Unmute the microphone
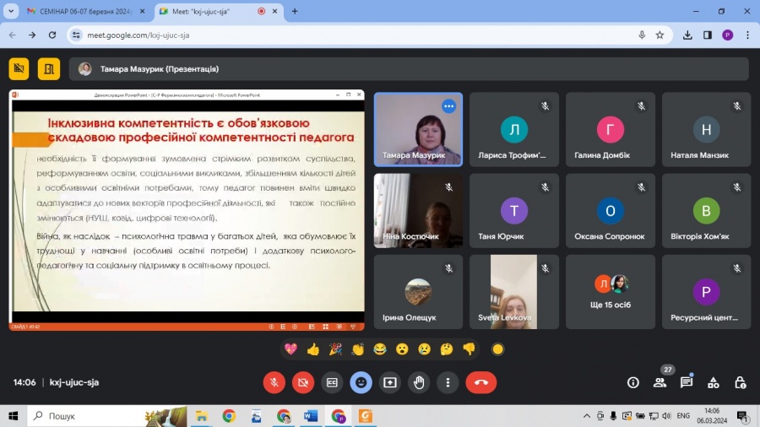The image size is (760, 427). point(274,382)
